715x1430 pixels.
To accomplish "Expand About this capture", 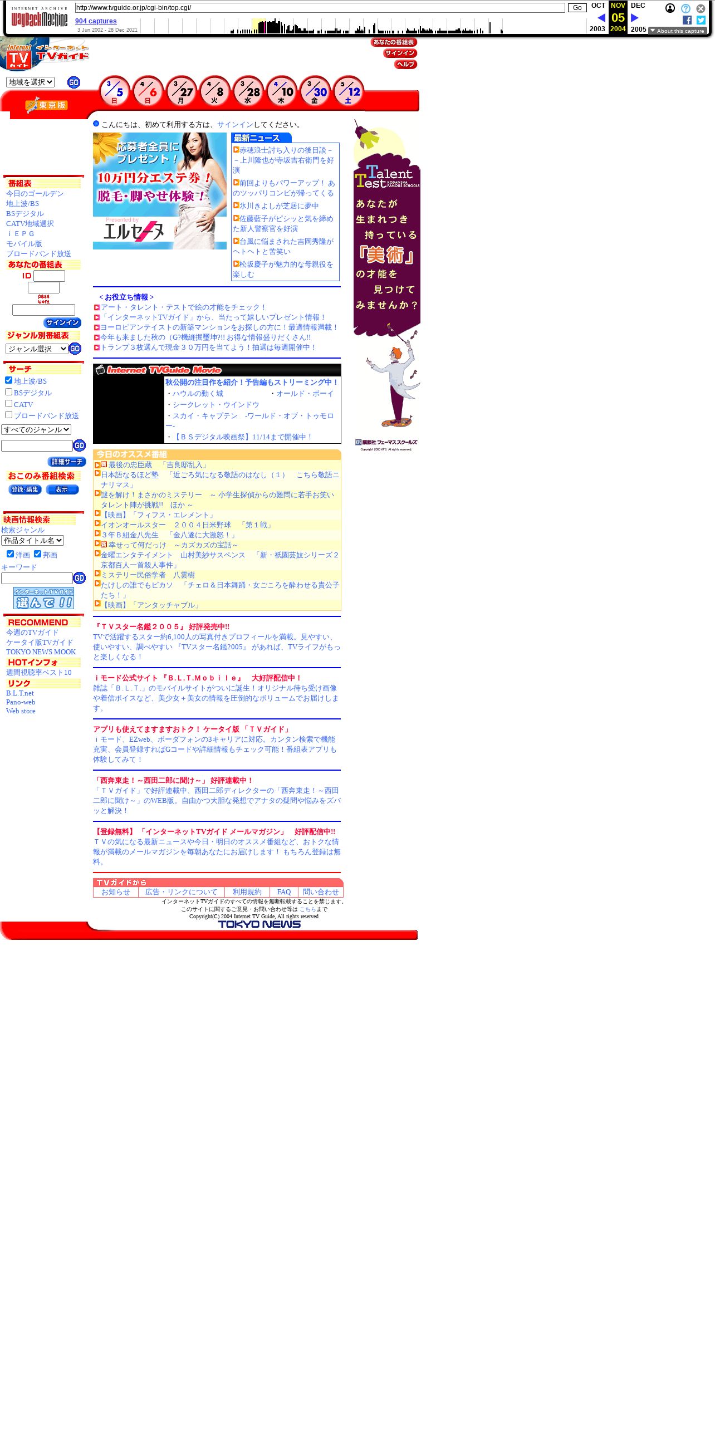I will (x=677, y=31).
